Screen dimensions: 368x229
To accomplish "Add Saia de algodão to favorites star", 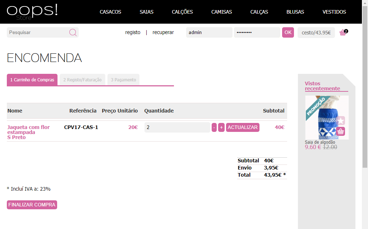I will tap(341, 121).
